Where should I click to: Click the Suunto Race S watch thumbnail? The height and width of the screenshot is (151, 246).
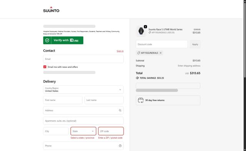141,31
